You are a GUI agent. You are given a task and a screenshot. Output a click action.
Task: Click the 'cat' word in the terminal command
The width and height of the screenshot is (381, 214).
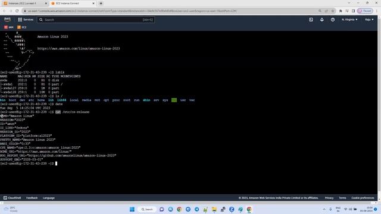58,112
